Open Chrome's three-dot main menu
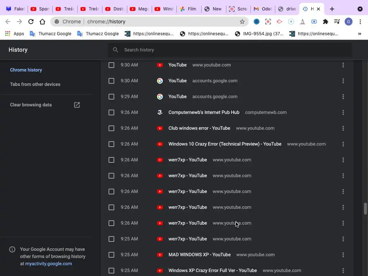 (x=360, y=22)
